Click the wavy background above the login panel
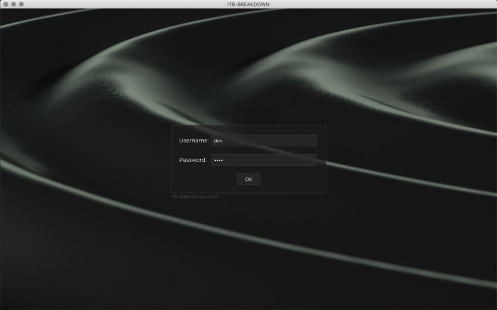Image resolution: width=497 pixels, height=310 pixels. (x=248, y=74)
